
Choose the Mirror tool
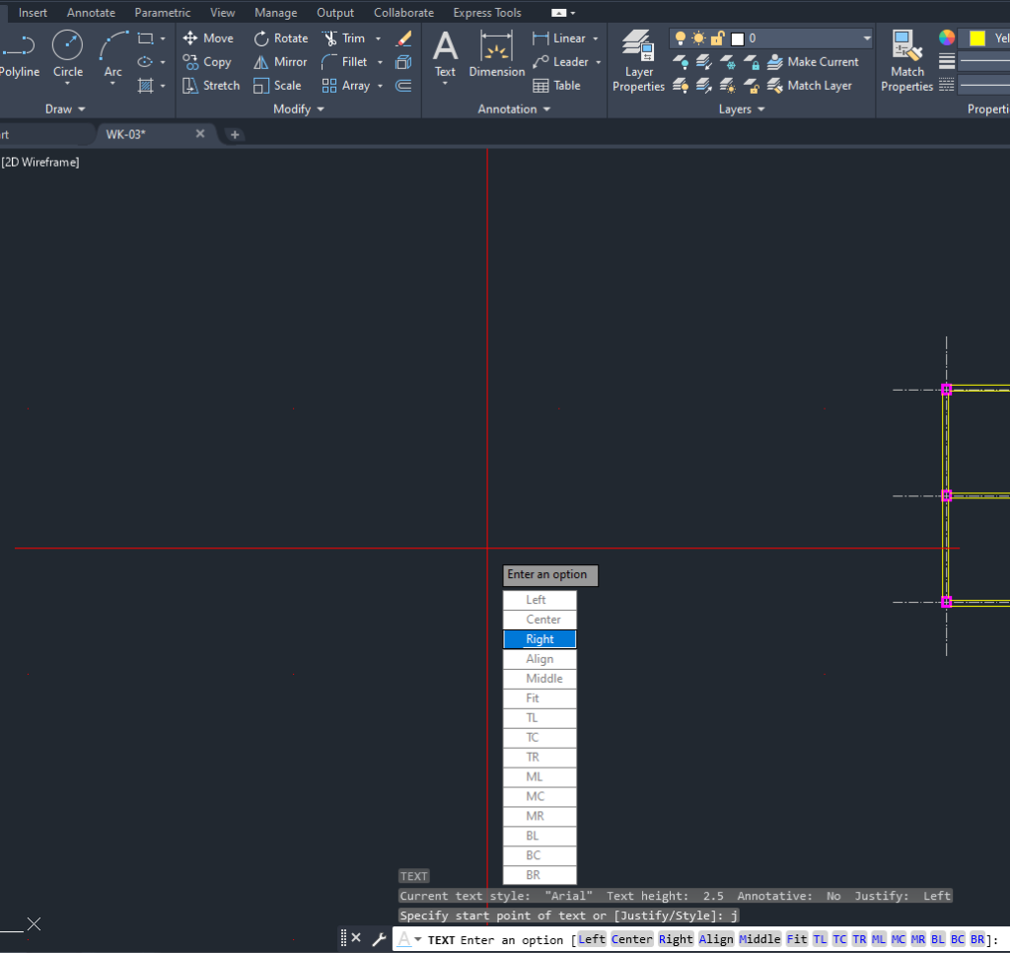click(280, 62)
